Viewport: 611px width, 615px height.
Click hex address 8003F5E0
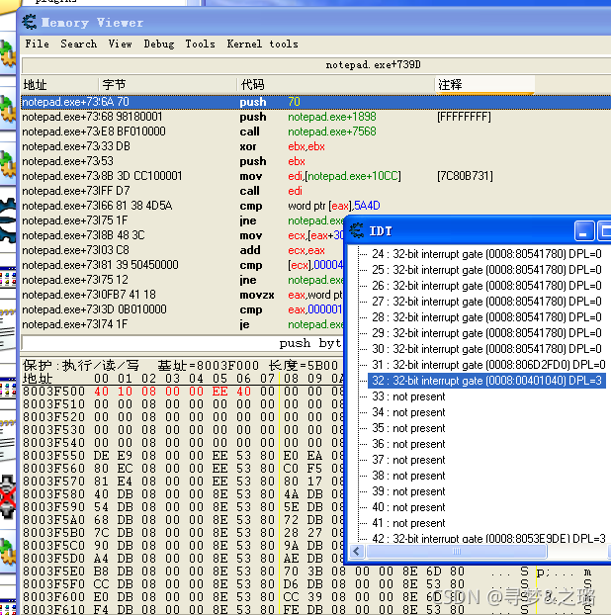53,571
